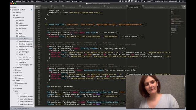Switch to the Chat.js tab
196x110 pixels.
(x=56, y=7)
